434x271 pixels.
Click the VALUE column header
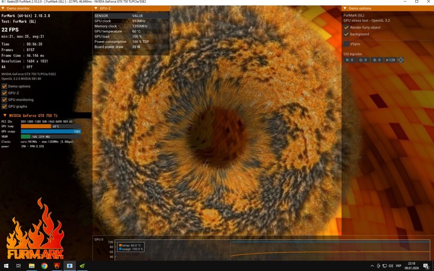(138, 16)
